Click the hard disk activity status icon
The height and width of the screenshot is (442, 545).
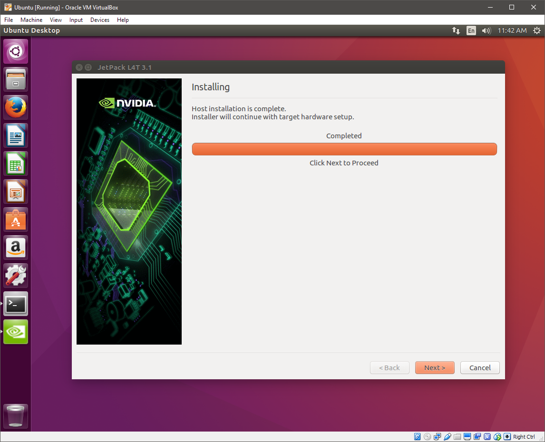[x=418, y=437]
